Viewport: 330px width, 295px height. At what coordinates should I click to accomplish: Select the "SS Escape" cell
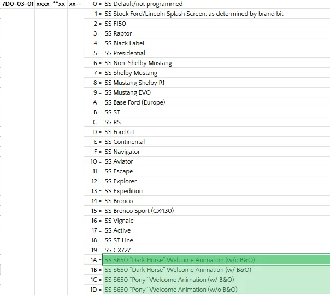pyautogui.click(x=216, y=171)
